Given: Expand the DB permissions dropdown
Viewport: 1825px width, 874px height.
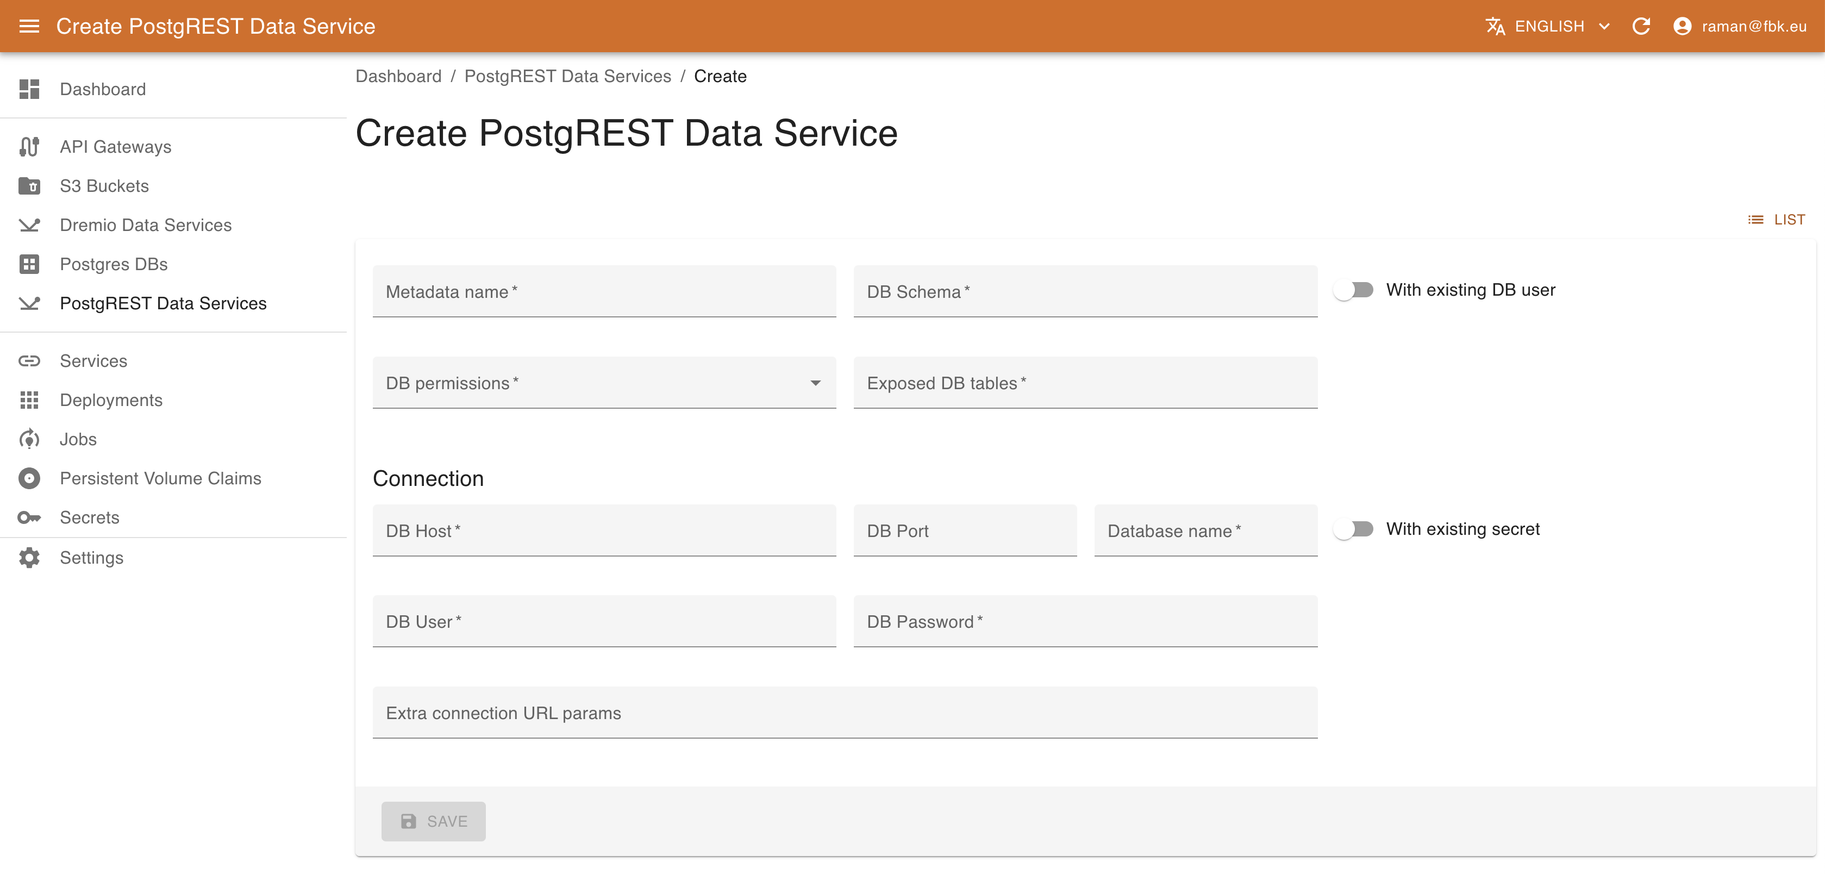Looking at the screenshot, I should click(x=604, y=383).
